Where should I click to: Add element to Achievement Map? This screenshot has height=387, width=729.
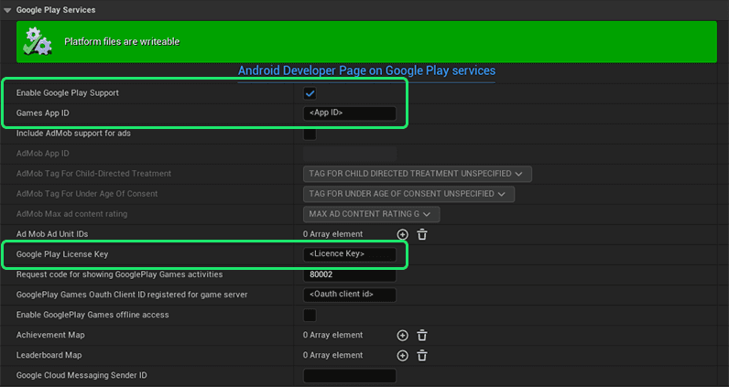coord(403,336)
